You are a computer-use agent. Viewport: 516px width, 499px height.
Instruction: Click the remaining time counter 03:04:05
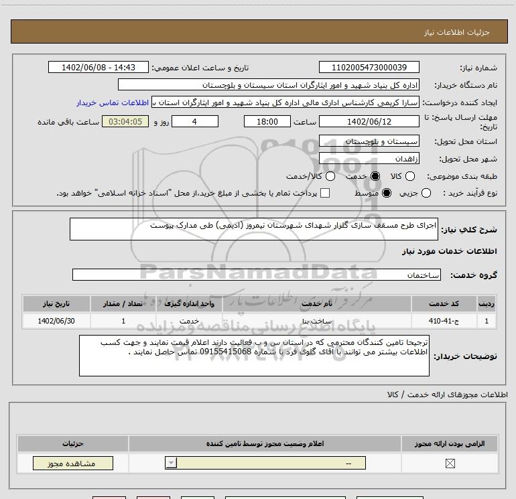pos(125,121)
